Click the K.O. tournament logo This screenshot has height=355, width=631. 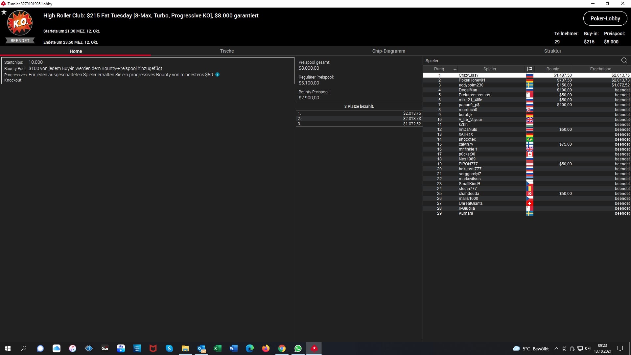click(20, 23)
